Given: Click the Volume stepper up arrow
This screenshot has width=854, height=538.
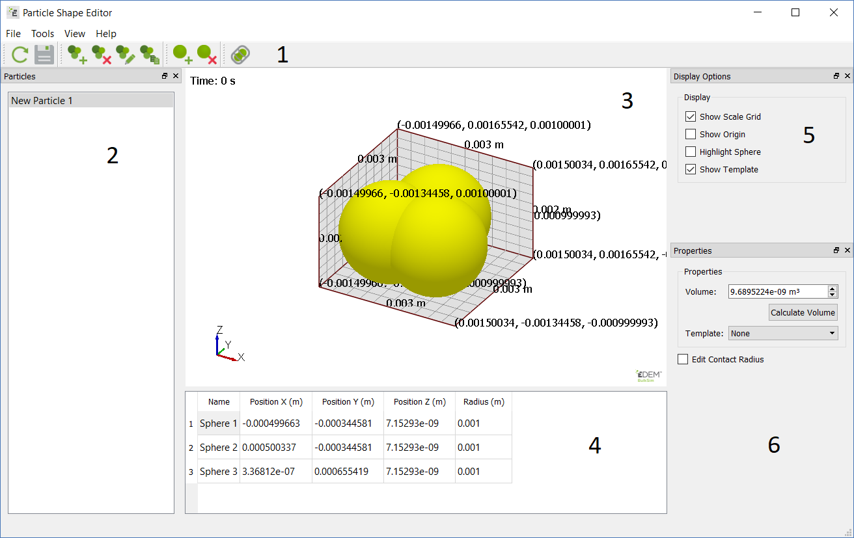Looking at the screenshot, I should 832,288.
